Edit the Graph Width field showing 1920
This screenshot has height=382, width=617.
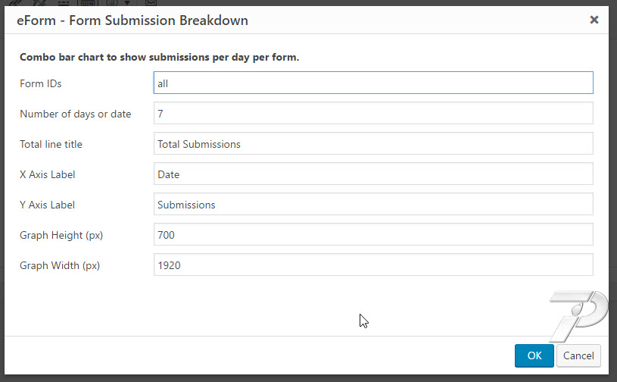(373, 265)
